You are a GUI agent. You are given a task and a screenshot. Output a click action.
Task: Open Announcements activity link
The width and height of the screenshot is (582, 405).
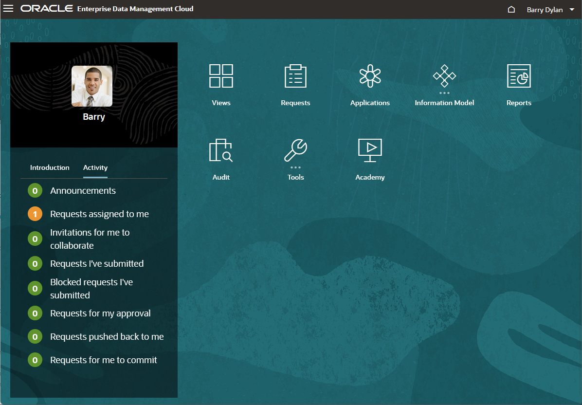[83, 190]
